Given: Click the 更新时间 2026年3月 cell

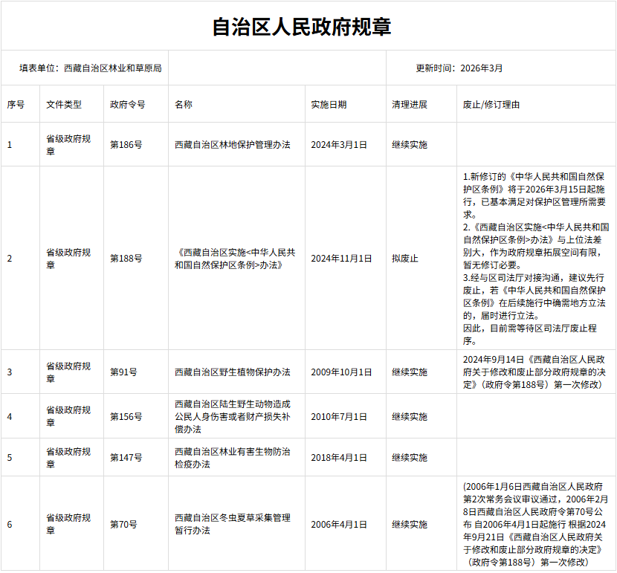Looking at the screenshot, I should (x=459, y=68).
